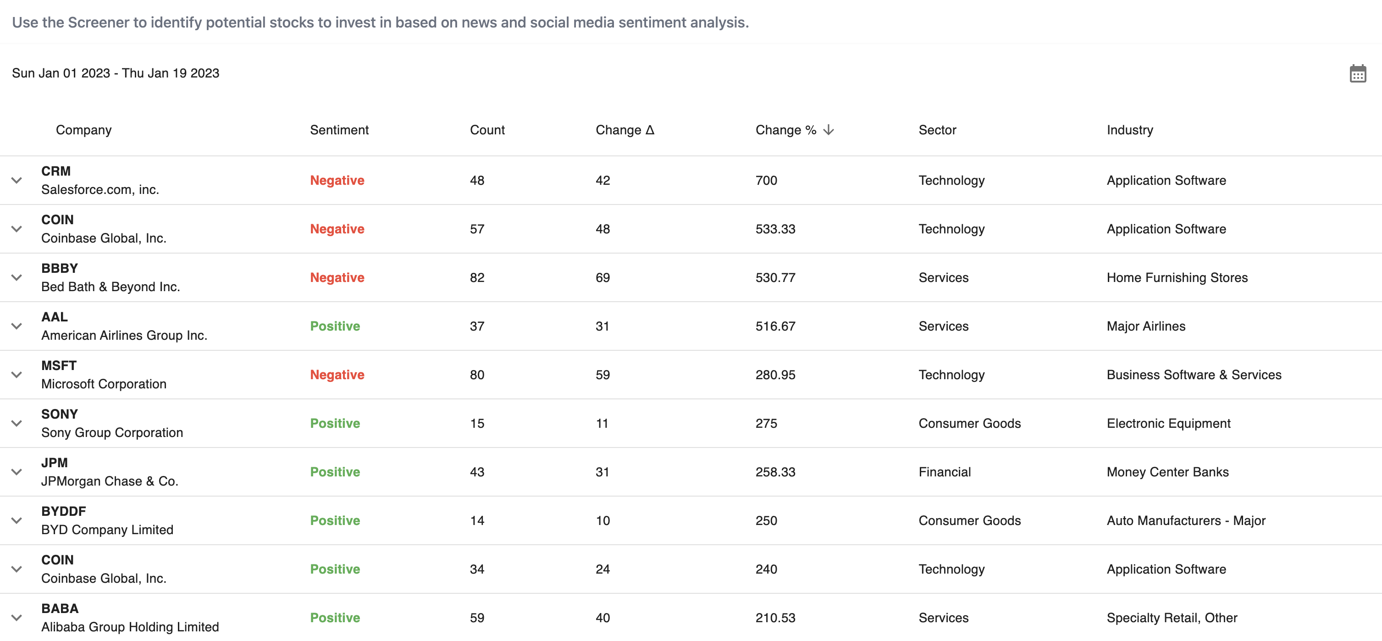
Task: Sort by the Industry column header
Action: (x=1130, y=130)
